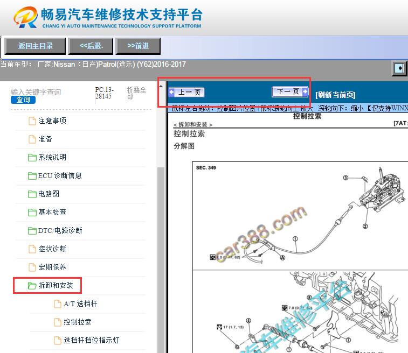The height and width of the screenshot is (353, 408).
Task: Click the folder icon next to 基本检查
Action: tap(32, 213)
